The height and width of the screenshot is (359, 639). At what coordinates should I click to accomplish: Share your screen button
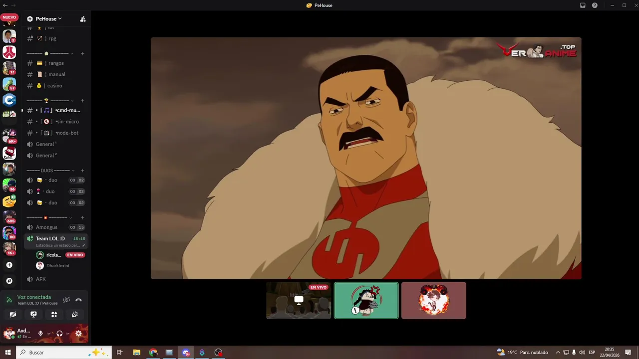[x=33, y=315]
